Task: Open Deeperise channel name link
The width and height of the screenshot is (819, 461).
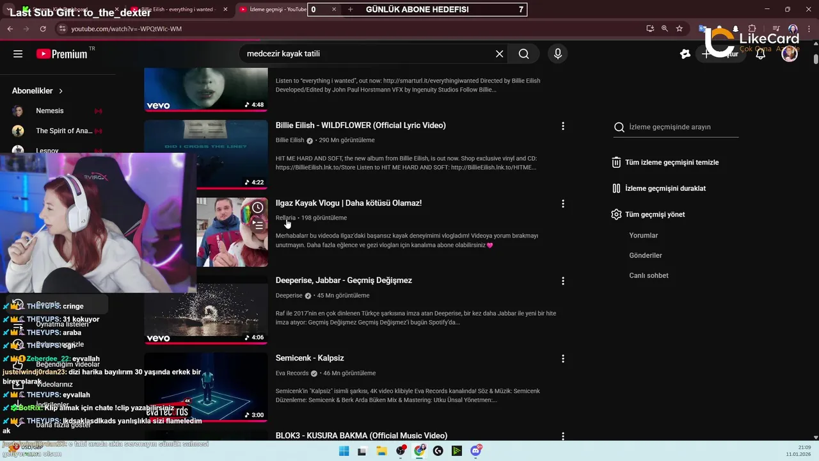Action: 289,295
